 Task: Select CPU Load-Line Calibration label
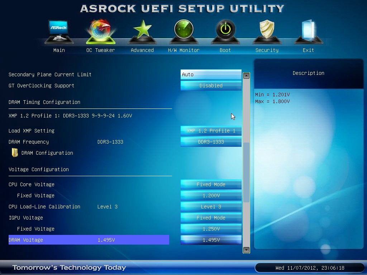point(44,207)
